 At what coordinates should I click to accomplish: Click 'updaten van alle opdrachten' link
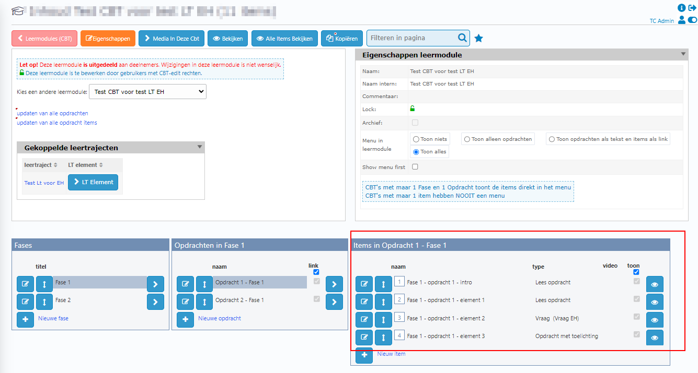click(x=52, y=113)
